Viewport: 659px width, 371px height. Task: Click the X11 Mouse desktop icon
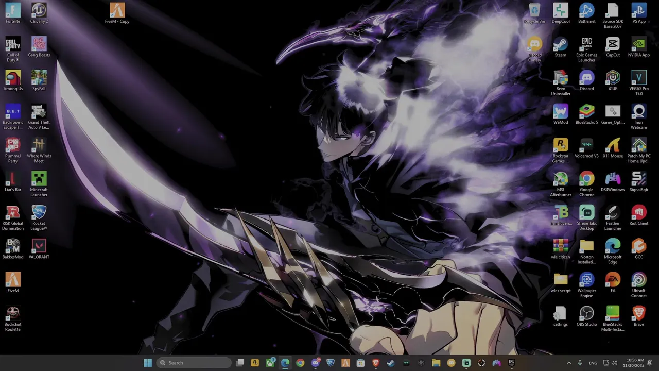pyautogui.click(x=613, y=148)
